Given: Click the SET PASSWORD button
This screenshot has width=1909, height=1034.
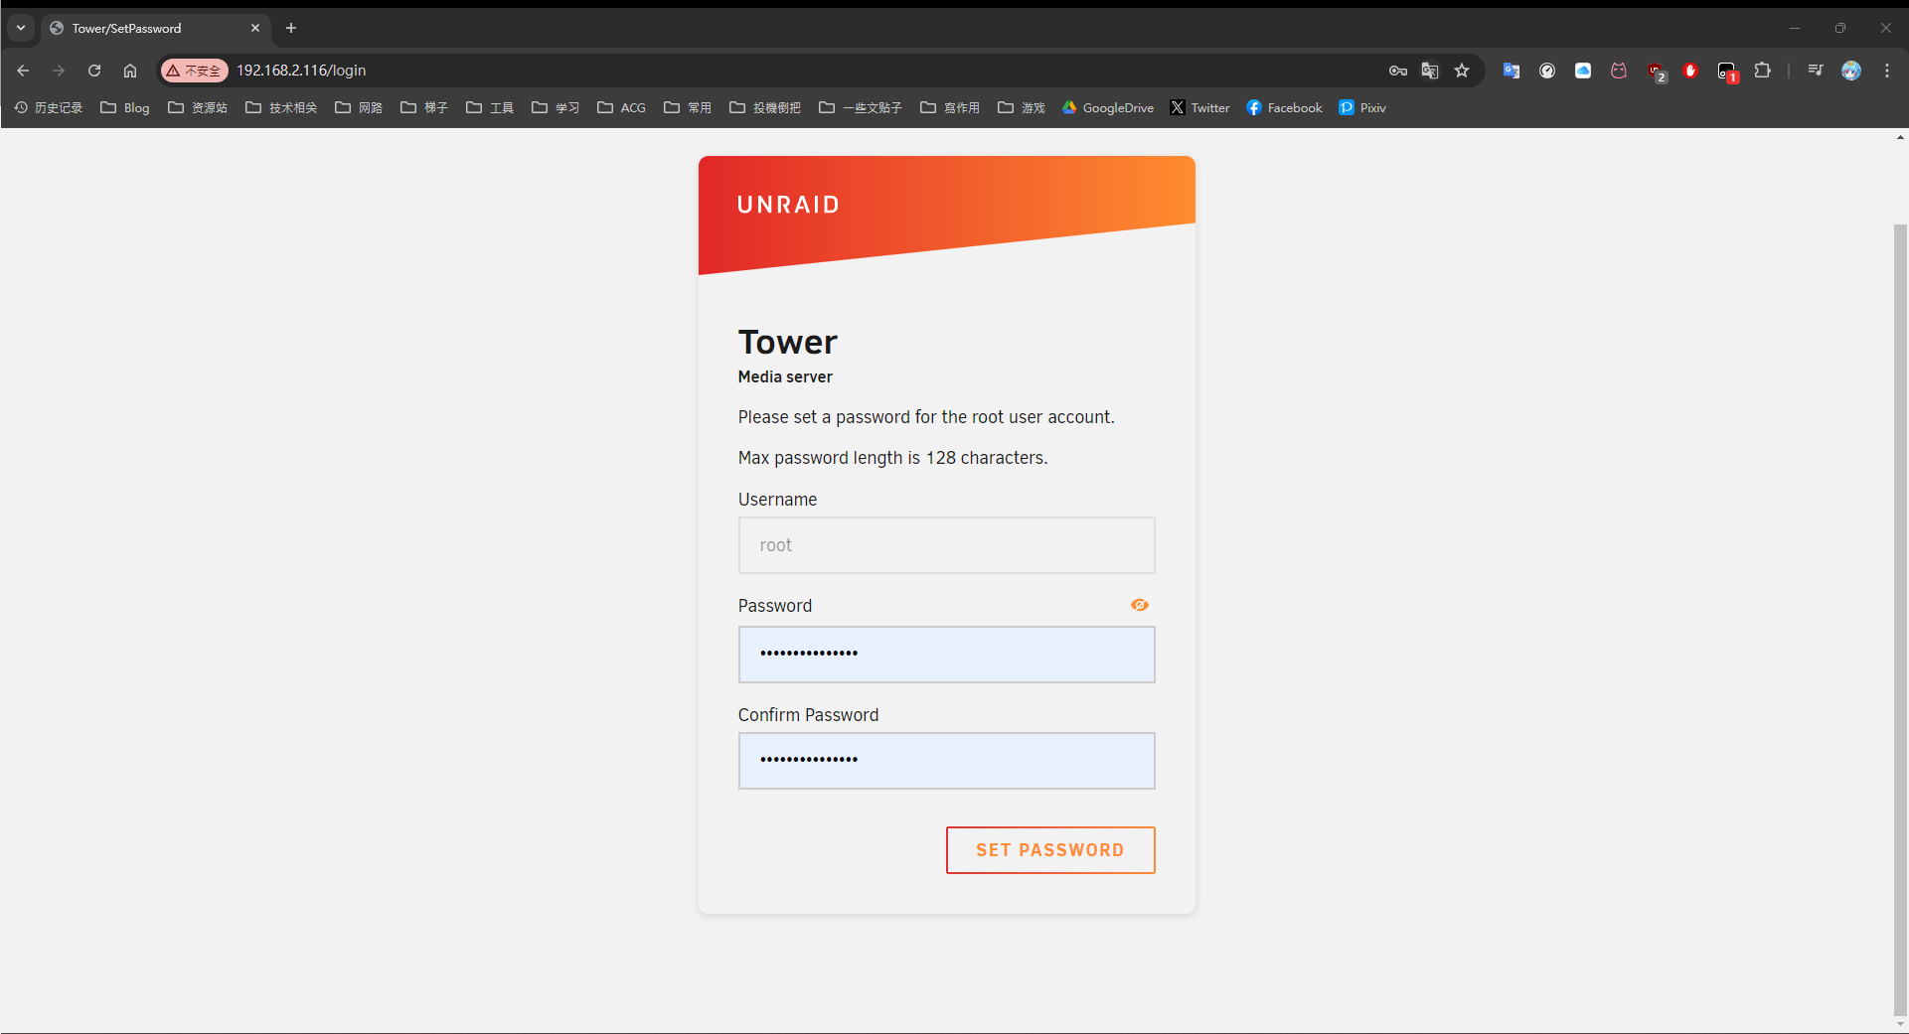Looking at the screenshot, I should coord(1050,850).
